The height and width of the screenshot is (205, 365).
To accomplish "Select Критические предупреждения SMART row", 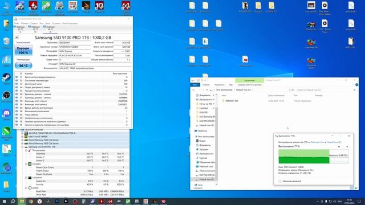I will (72, 77).
